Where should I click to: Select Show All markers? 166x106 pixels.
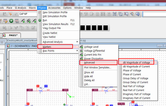pos(89,72)
